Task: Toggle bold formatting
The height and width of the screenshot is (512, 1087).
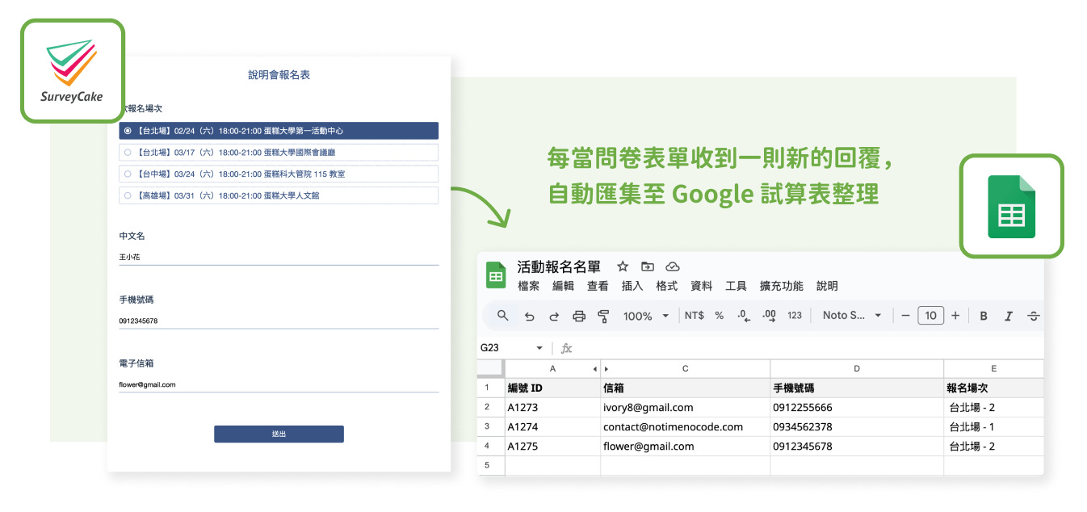Action: point(983,316)
